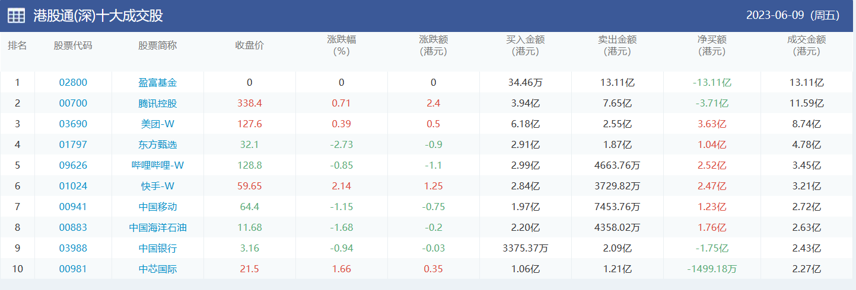Select stock code 01797
856x290 pixels.
73,145
